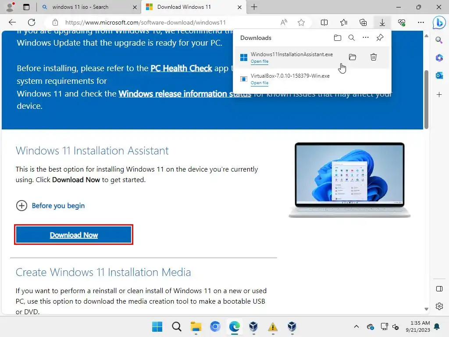
Task: Open the taskbar clock and date
Action: coord(417,326)
